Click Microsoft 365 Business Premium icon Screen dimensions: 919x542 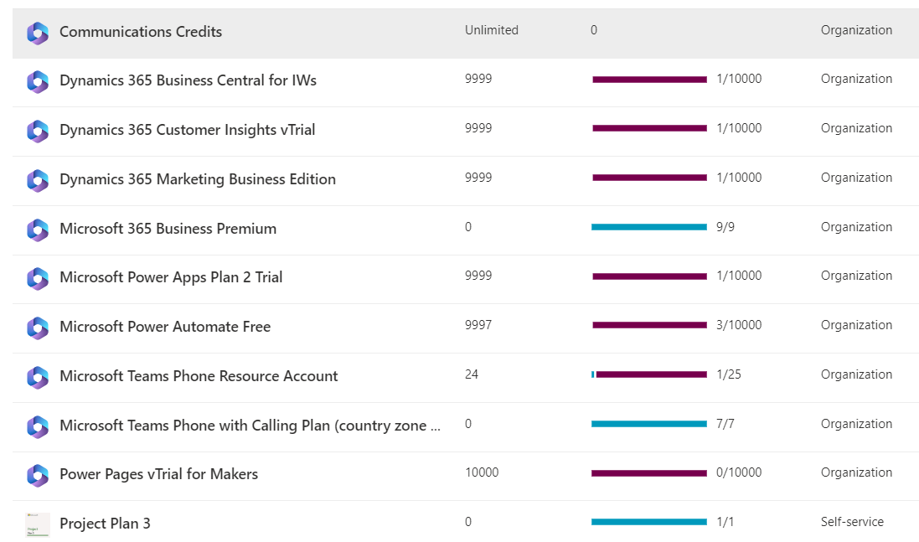pos(38,230)
